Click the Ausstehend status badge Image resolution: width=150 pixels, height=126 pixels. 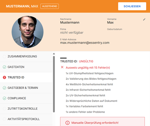(x=50, y=6)
